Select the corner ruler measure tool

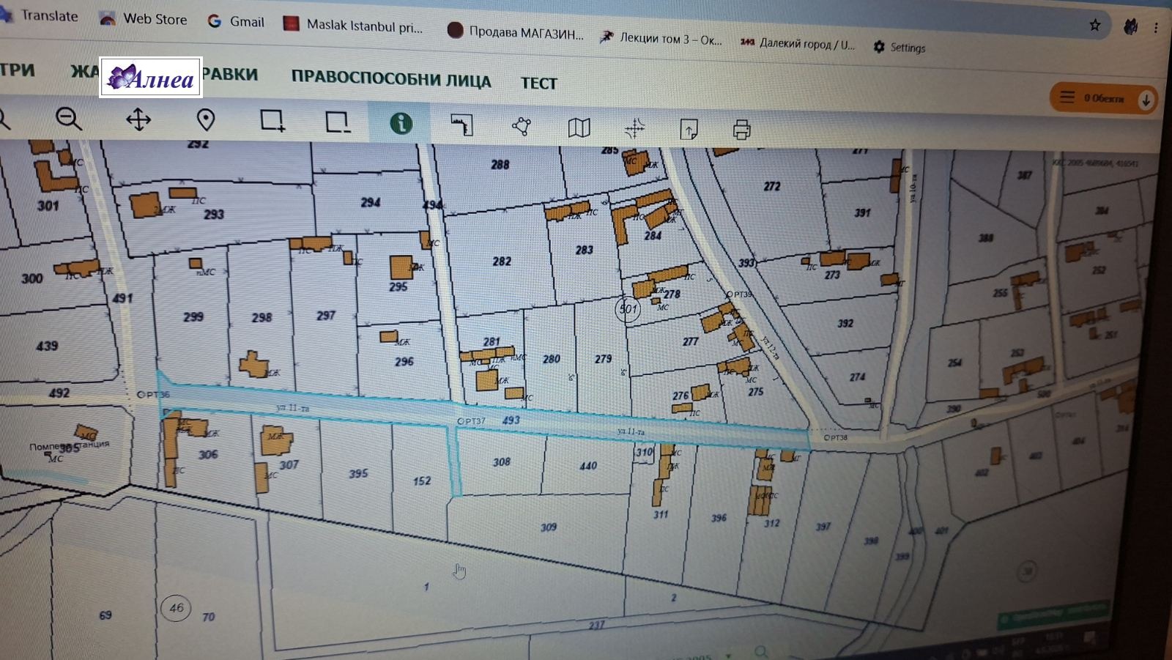click(x=461, y=125)
